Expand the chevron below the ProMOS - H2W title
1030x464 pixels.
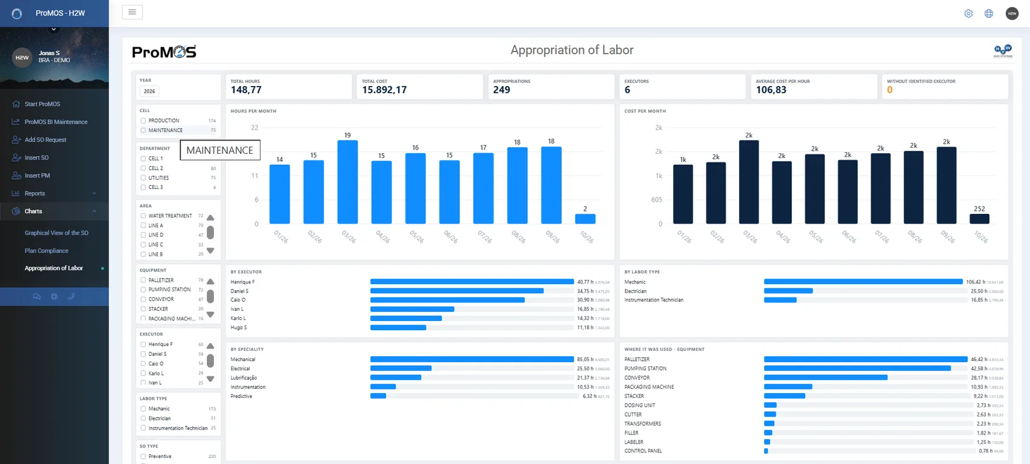(x=54, y=29)
